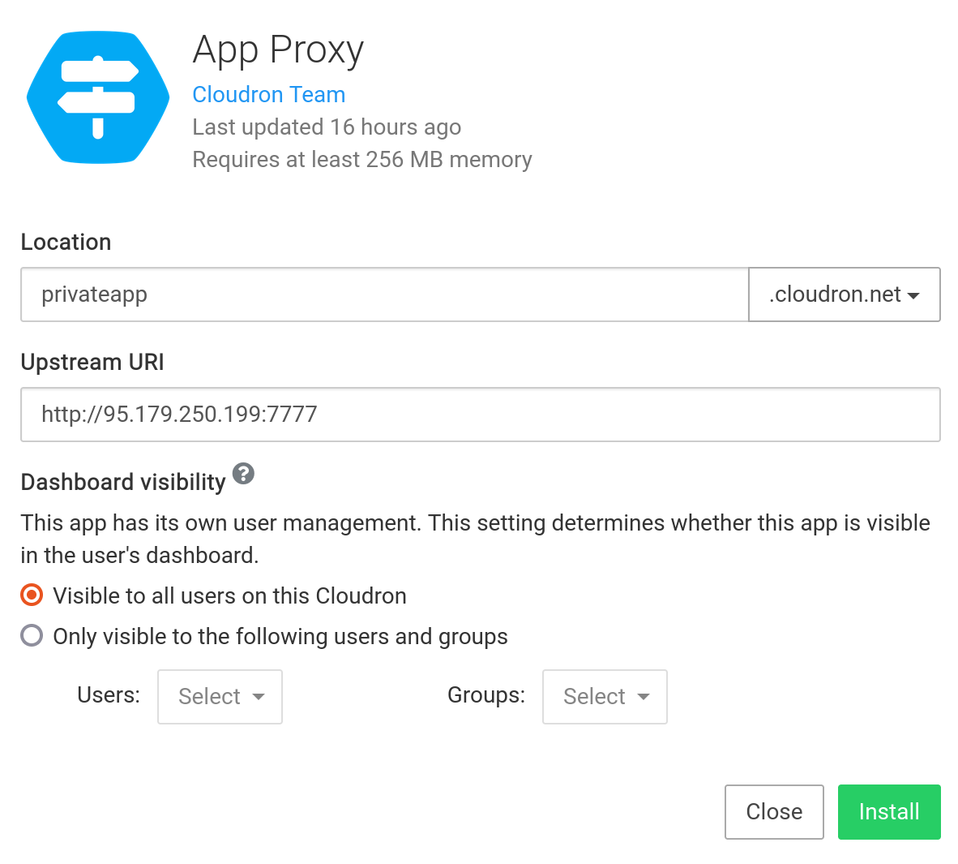This screenshot has height=864, width=958.
Task: Click the App Proxy signpost logo
Action: (98, 97)
